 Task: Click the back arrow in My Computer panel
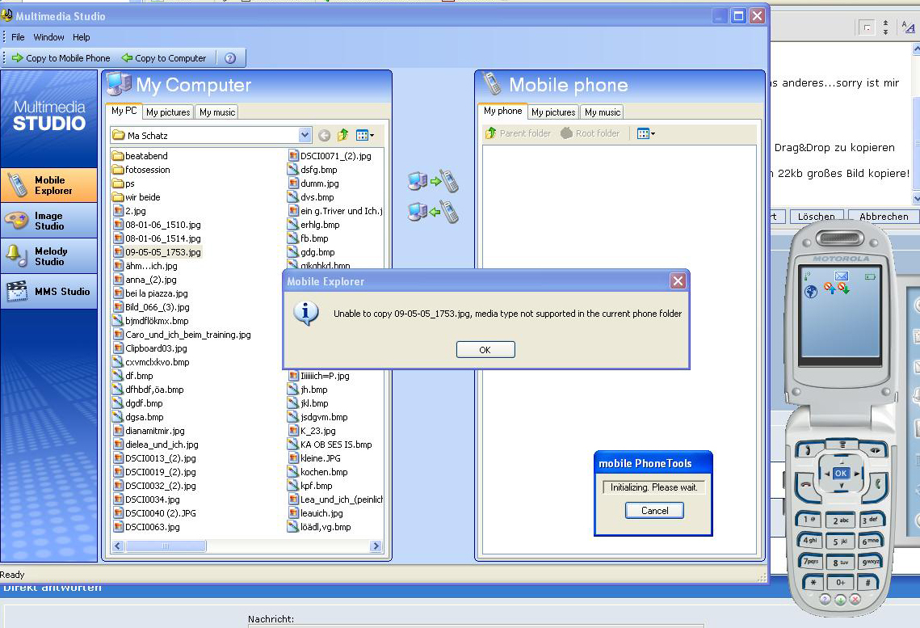coord(325,136)
